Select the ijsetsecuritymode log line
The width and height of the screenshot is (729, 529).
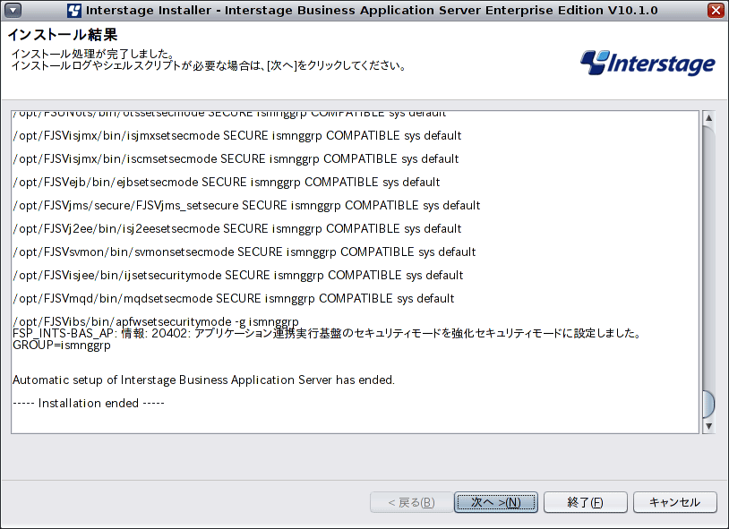pos(238,275)
